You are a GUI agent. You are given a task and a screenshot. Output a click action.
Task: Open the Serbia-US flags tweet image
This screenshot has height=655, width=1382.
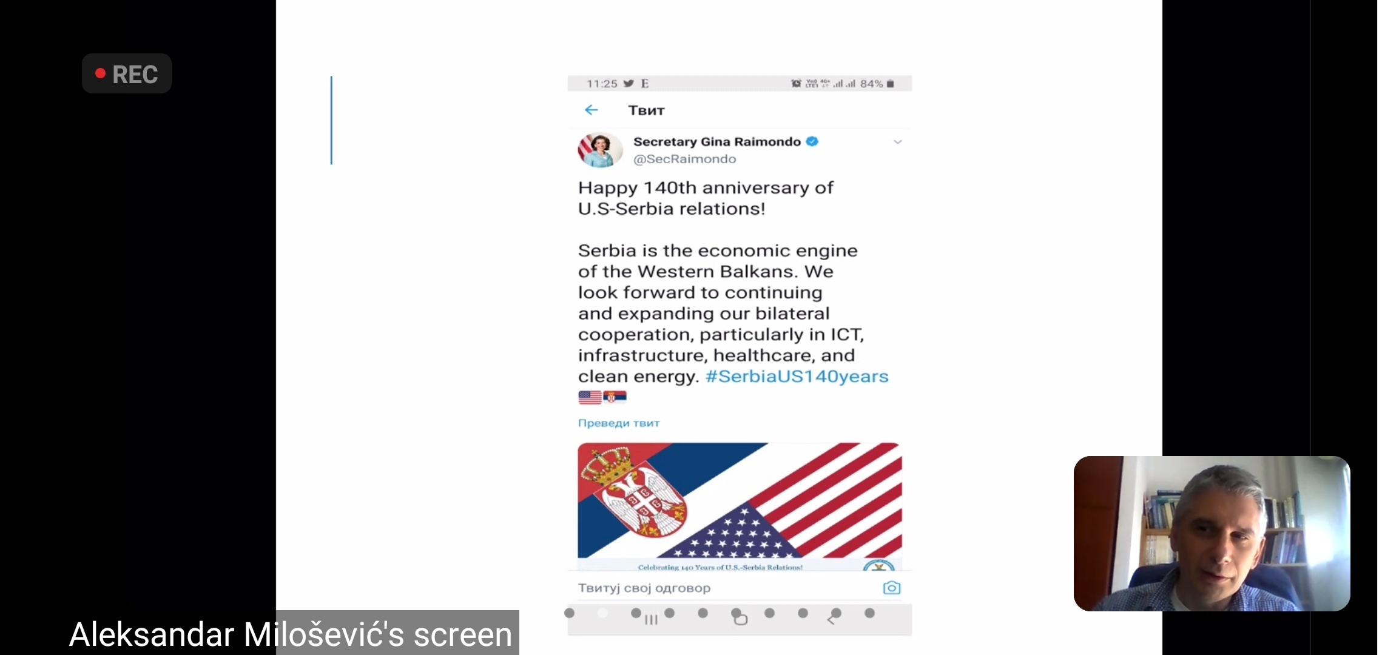point(740,506)
